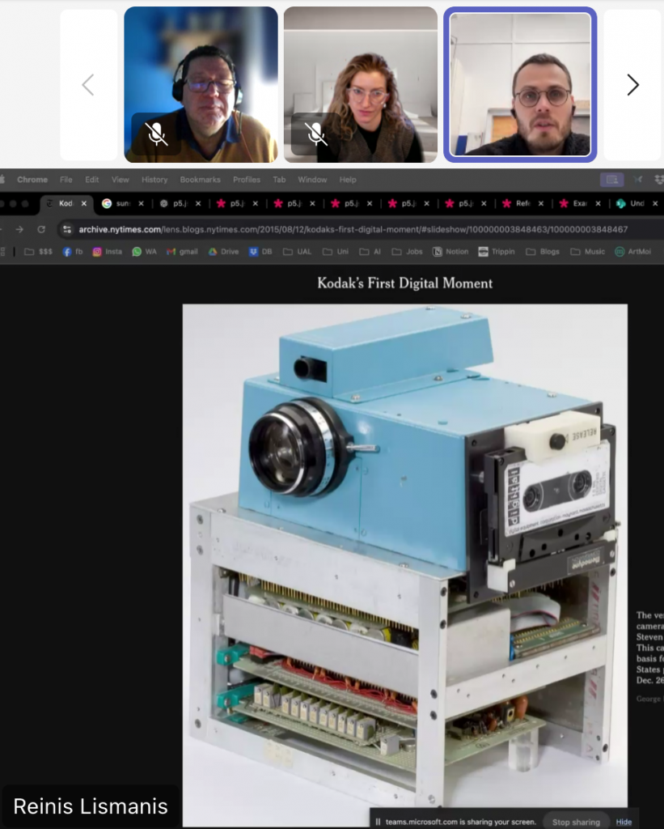Viewport: 664px width, 829px height.
Task: Open the Bookmarks menu in menu bar
Action: click(x=200, y=180)
